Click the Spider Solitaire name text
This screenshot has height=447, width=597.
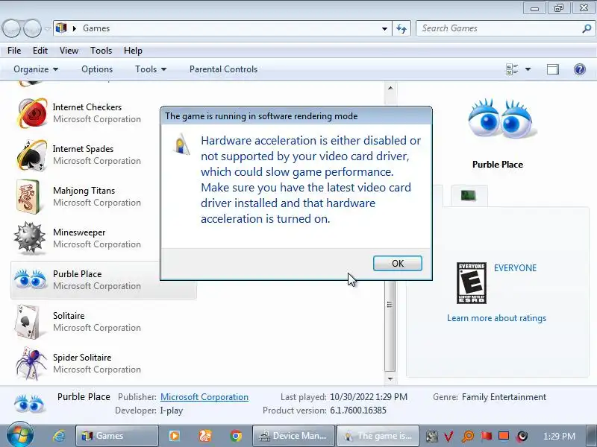[82, 358]
